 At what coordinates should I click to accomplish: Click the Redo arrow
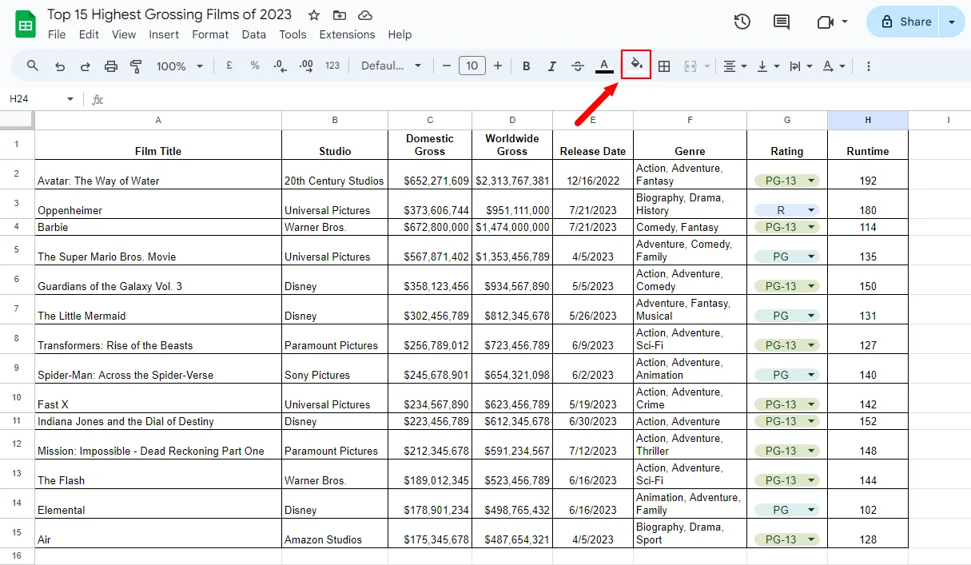[x=86, y=66]
